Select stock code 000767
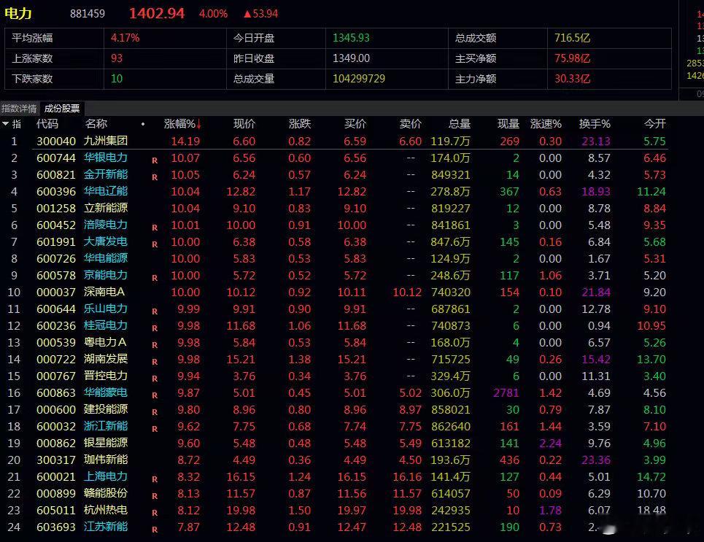Screen dimensions: 704x542 coord(56,376)
